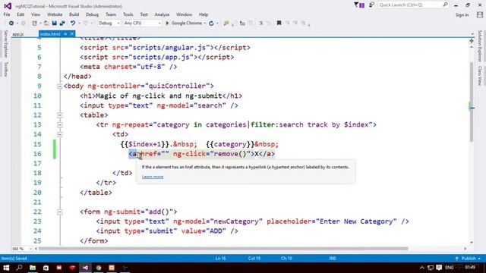The width and height of the screenshot is (486, 273).
Task: Click the comment-out toolbar icon
Action: [261, 24]
